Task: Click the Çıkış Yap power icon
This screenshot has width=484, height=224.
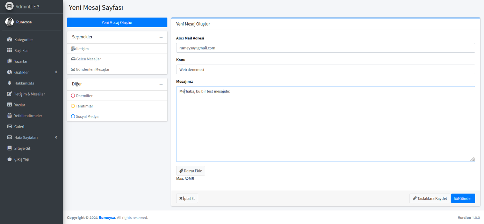Action: coord(9,159)
